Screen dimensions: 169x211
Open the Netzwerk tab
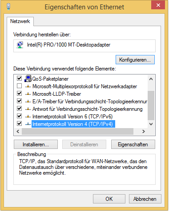point(20,21)
